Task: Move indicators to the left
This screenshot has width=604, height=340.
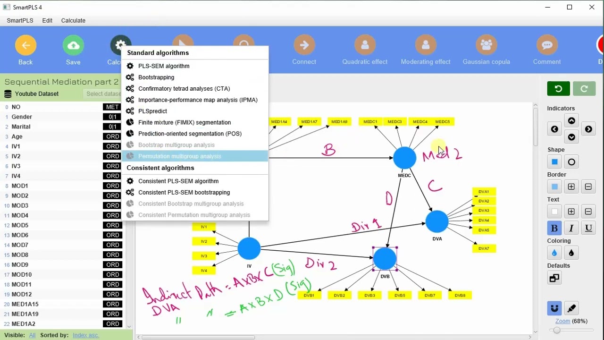Action: click(554, 129)
